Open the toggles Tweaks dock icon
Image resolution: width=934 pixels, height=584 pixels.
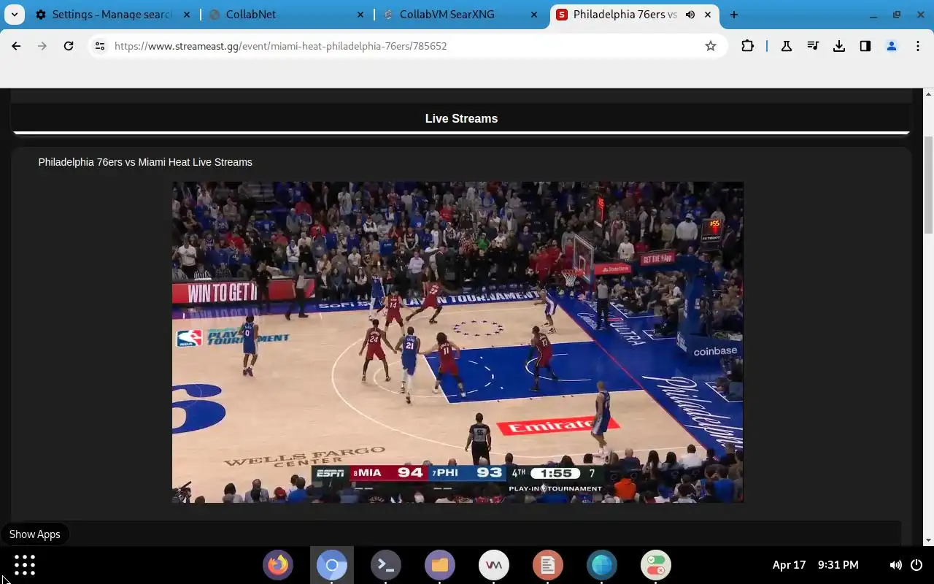pyautogui.click(x=656, y=565)
